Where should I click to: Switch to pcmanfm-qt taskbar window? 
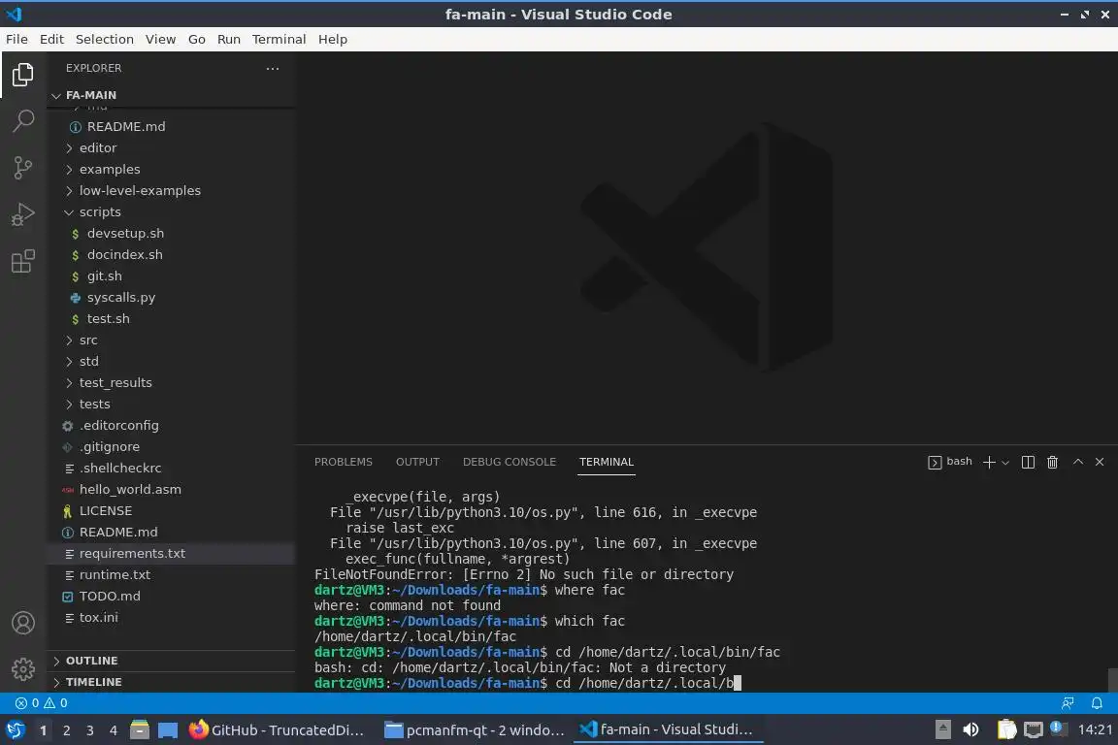click(475, 730)
